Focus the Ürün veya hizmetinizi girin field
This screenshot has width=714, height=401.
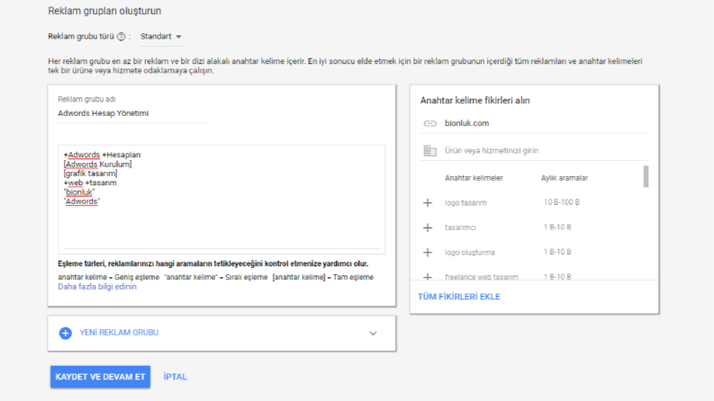click(x=546, y=150)
